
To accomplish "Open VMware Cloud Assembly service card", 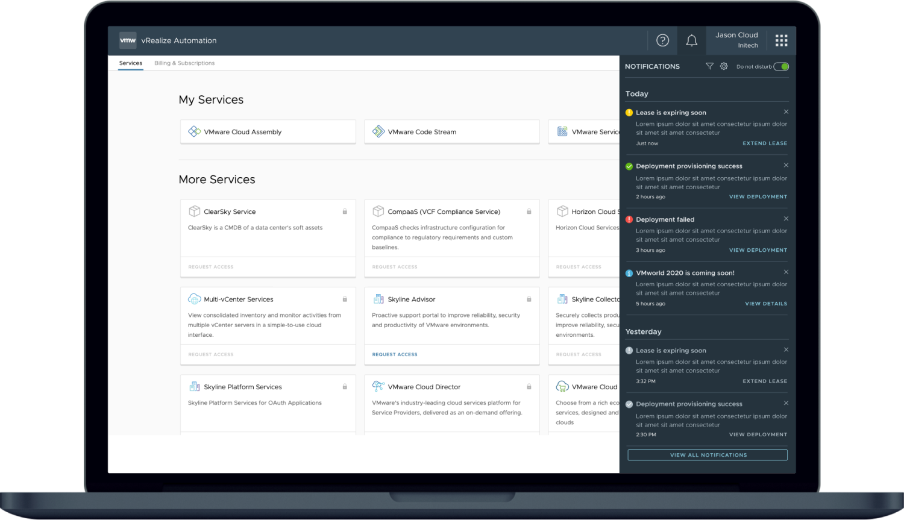I will (x=268, y=131).
